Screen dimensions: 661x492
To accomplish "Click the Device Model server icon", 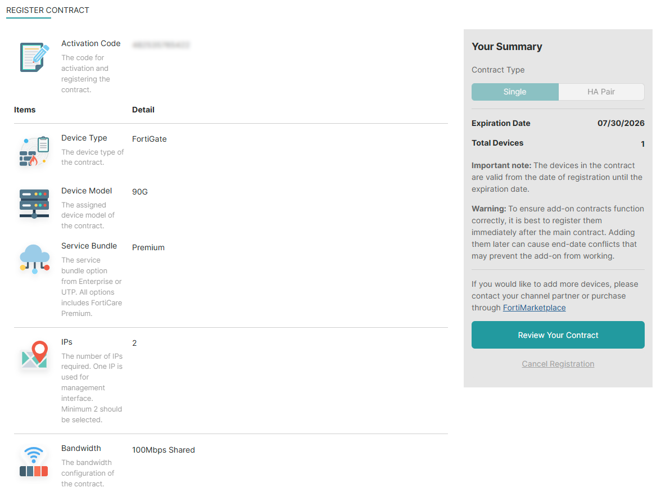I will (34, 204).
